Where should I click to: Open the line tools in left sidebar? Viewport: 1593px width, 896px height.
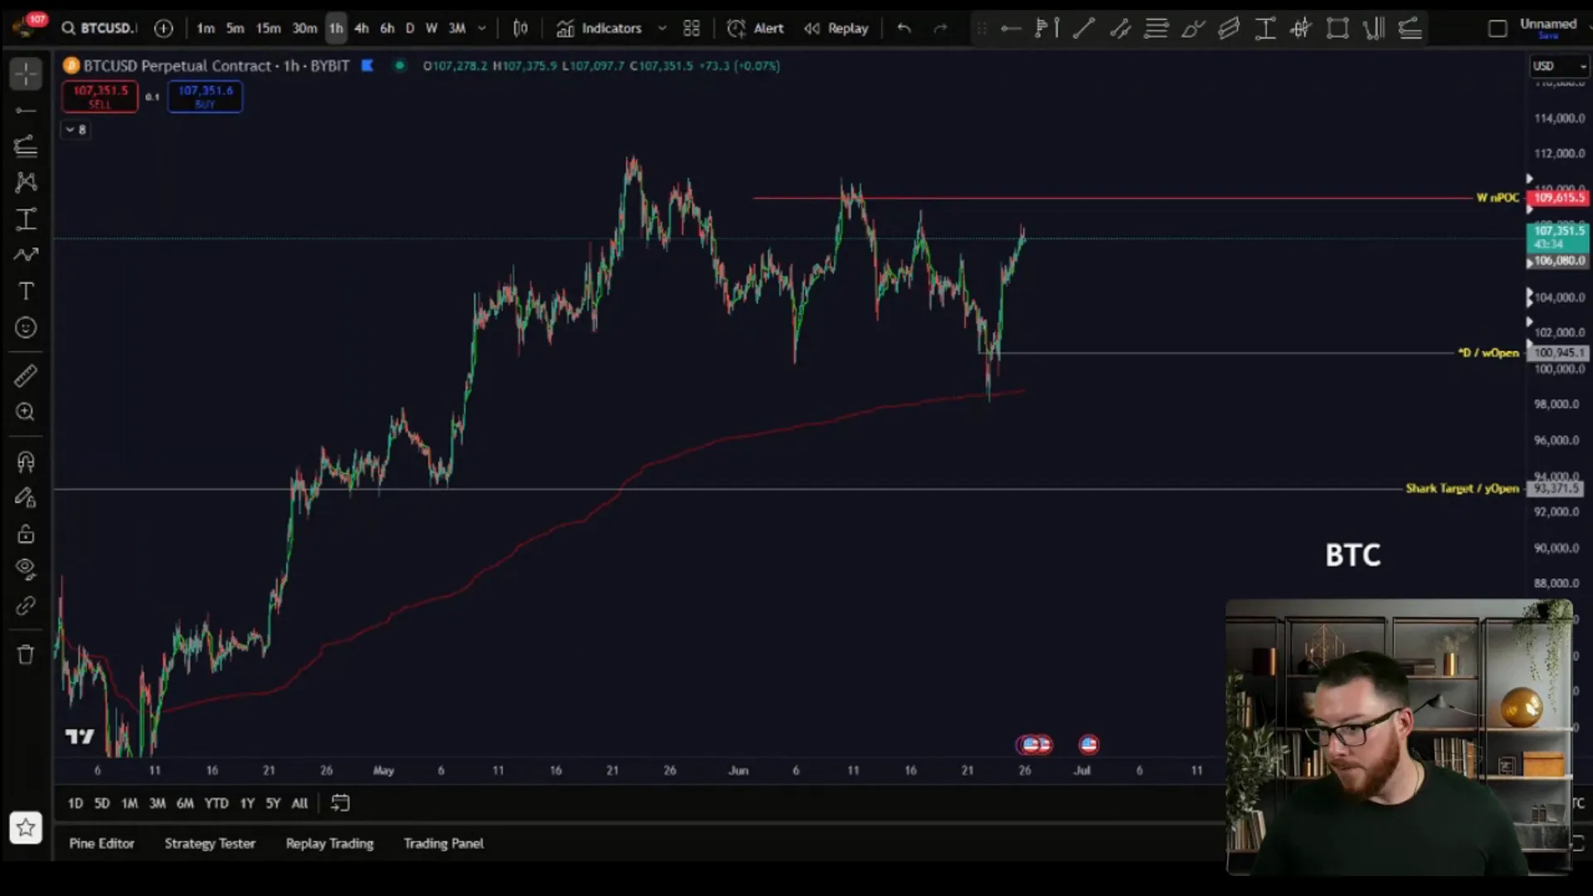[x=26, y=110]
